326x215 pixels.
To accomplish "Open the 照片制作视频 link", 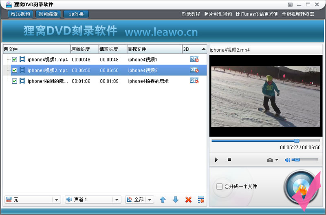I will click(x=218, y=14).
